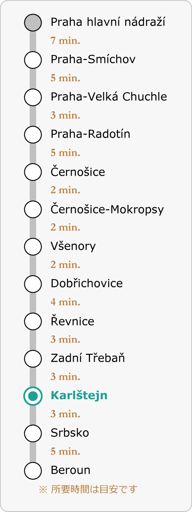The image size is (192, 512).
Task: Select the Praha-Radotín station circle
Action: tap(33, 134)
